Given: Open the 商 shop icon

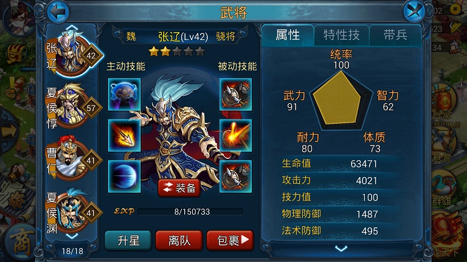Looking at the screenshot, I should pyautogui.click(x=21, y=242).
